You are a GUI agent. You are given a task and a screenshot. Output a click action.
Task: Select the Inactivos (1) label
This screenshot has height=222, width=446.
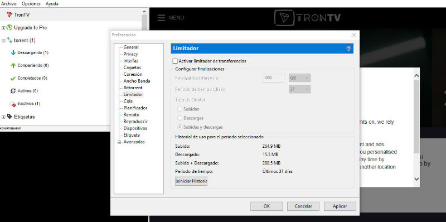(x=29, y=104)
